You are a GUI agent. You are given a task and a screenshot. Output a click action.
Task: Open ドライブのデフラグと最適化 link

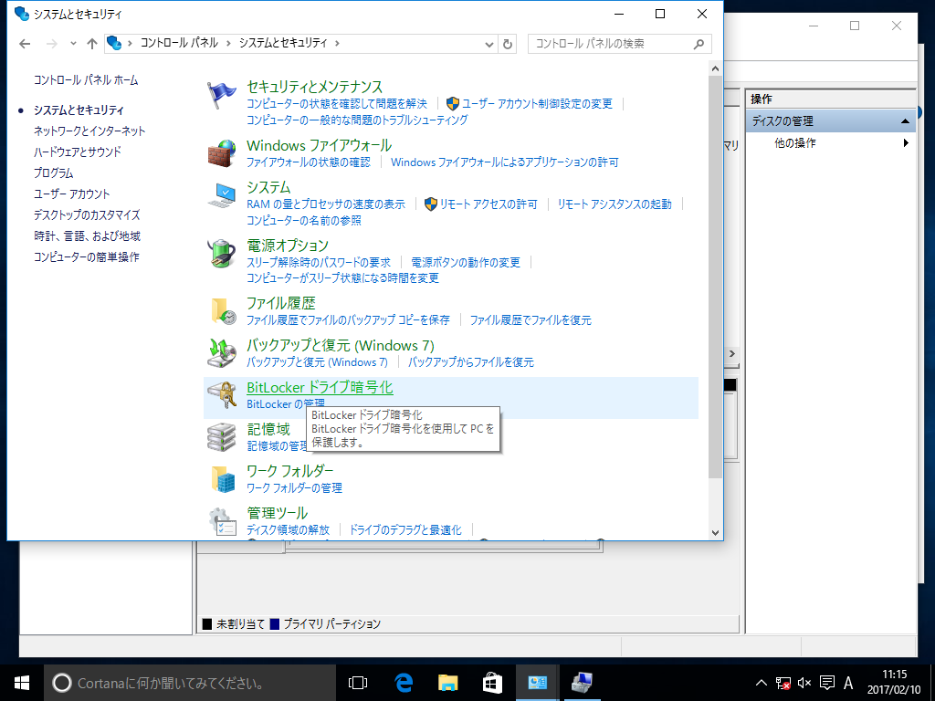pos(405,530)
